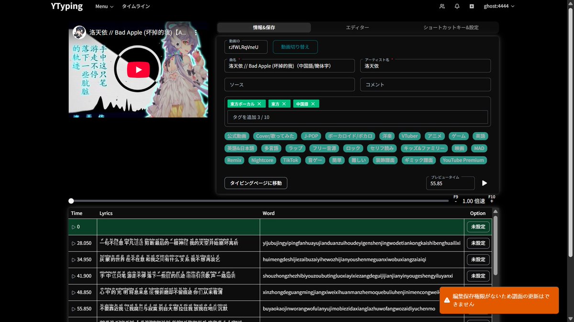Play the YouTube video thumbnail

click(138, 70)
